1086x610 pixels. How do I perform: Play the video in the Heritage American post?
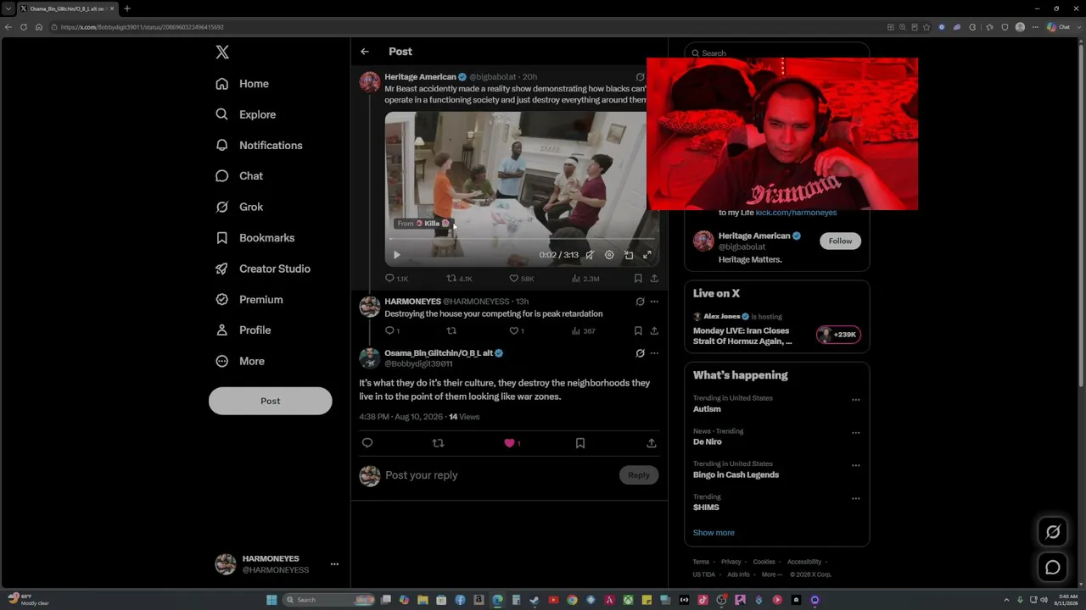(396, 255)
